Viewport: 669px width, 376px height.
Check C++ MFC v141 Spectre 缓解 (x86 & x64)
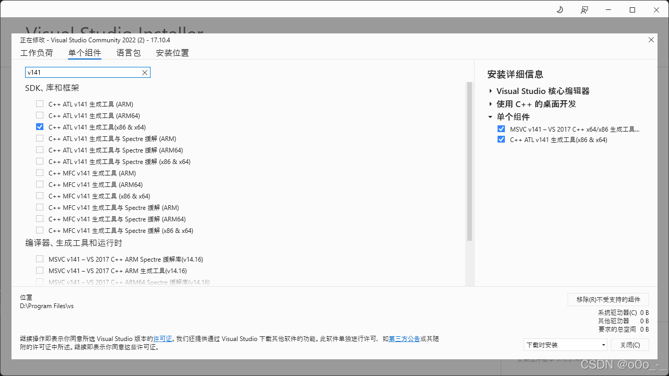pyautogui.click(x=40, y=230)
